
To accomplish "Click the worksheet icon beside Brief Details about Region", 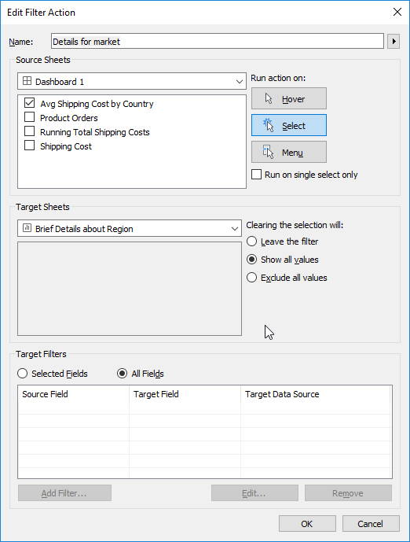I will [27, 228].
